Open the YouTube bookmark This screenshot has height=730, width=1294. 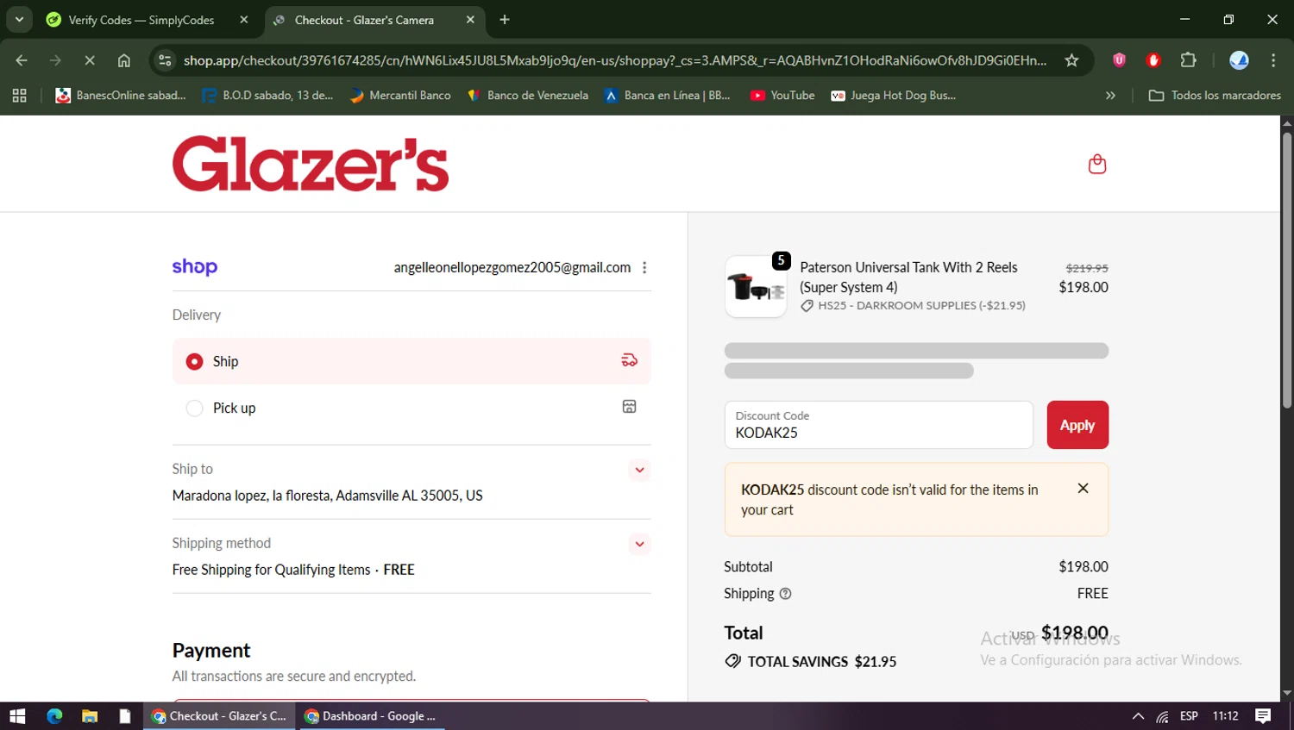[782, 96]
